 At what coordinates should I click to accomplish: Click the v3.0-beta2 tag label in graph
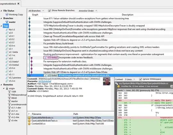pos(51,58)
